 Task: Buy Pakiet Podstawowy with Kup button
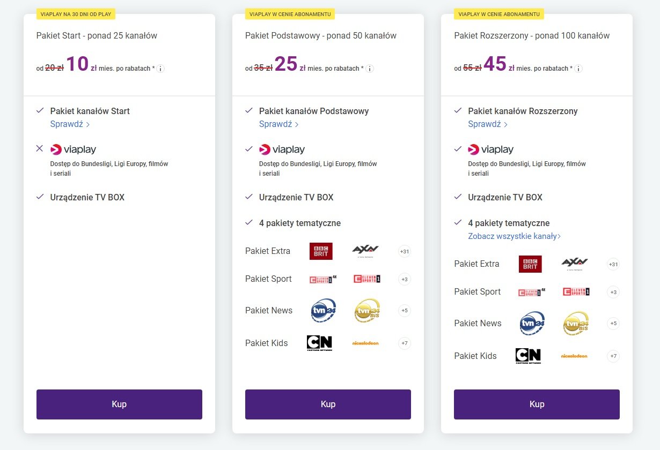(x=328, y=404)
